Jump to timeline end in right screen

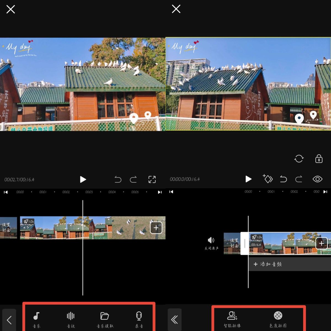[x=325, y=192]
